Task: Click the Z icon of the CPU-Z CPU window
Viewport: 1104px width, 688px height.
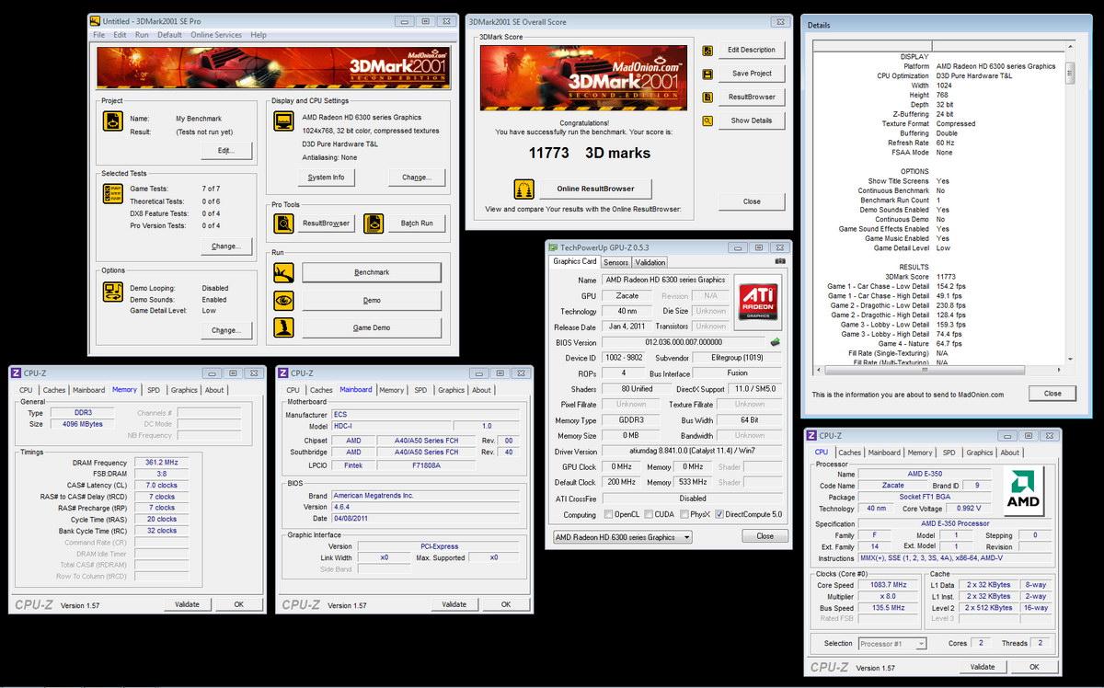Action: click(x=811, y=435)
